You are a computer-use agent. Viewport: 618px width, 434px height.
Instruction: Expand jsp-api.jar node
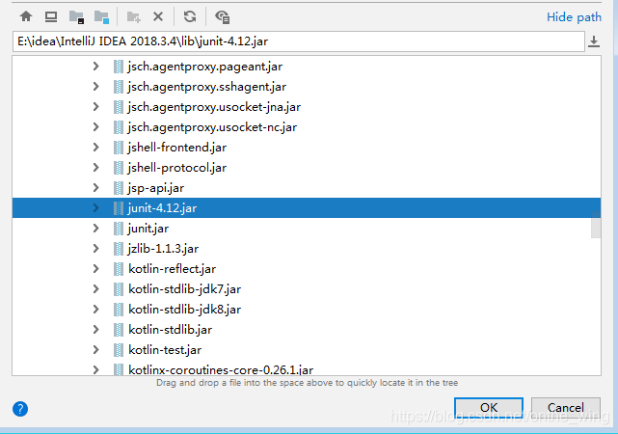coord(95,188)
